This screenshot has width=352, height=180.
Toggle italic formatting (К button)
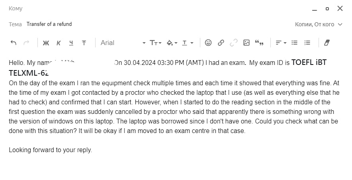(59, 43)
